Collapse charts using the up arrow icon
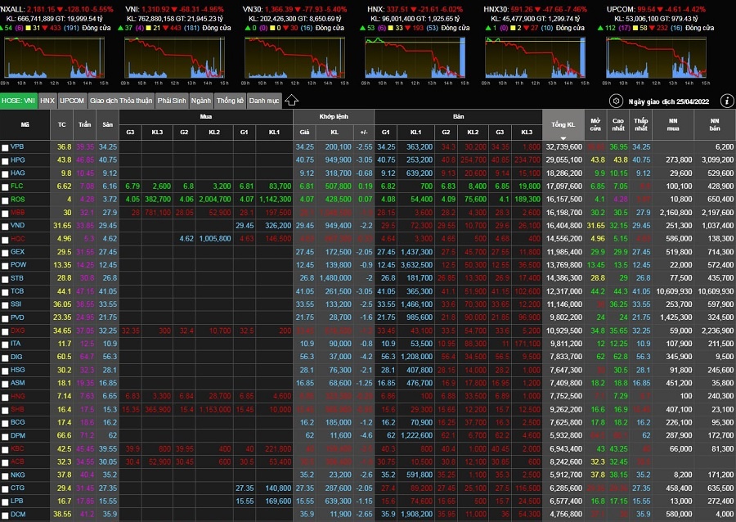This screenshot has width=736, height=522. tap(291, 101)
